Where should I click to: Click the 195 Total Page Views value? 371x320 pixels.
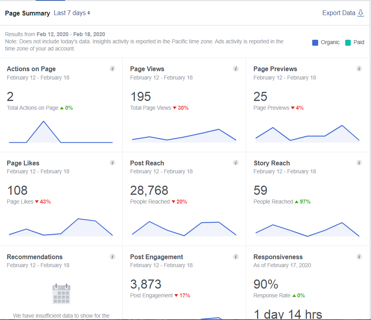[141, 97]
